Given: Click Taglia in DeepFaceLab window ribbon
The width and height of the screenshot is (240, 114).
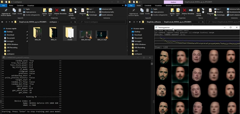Looking at the screenshot, I should click(154, 9).
